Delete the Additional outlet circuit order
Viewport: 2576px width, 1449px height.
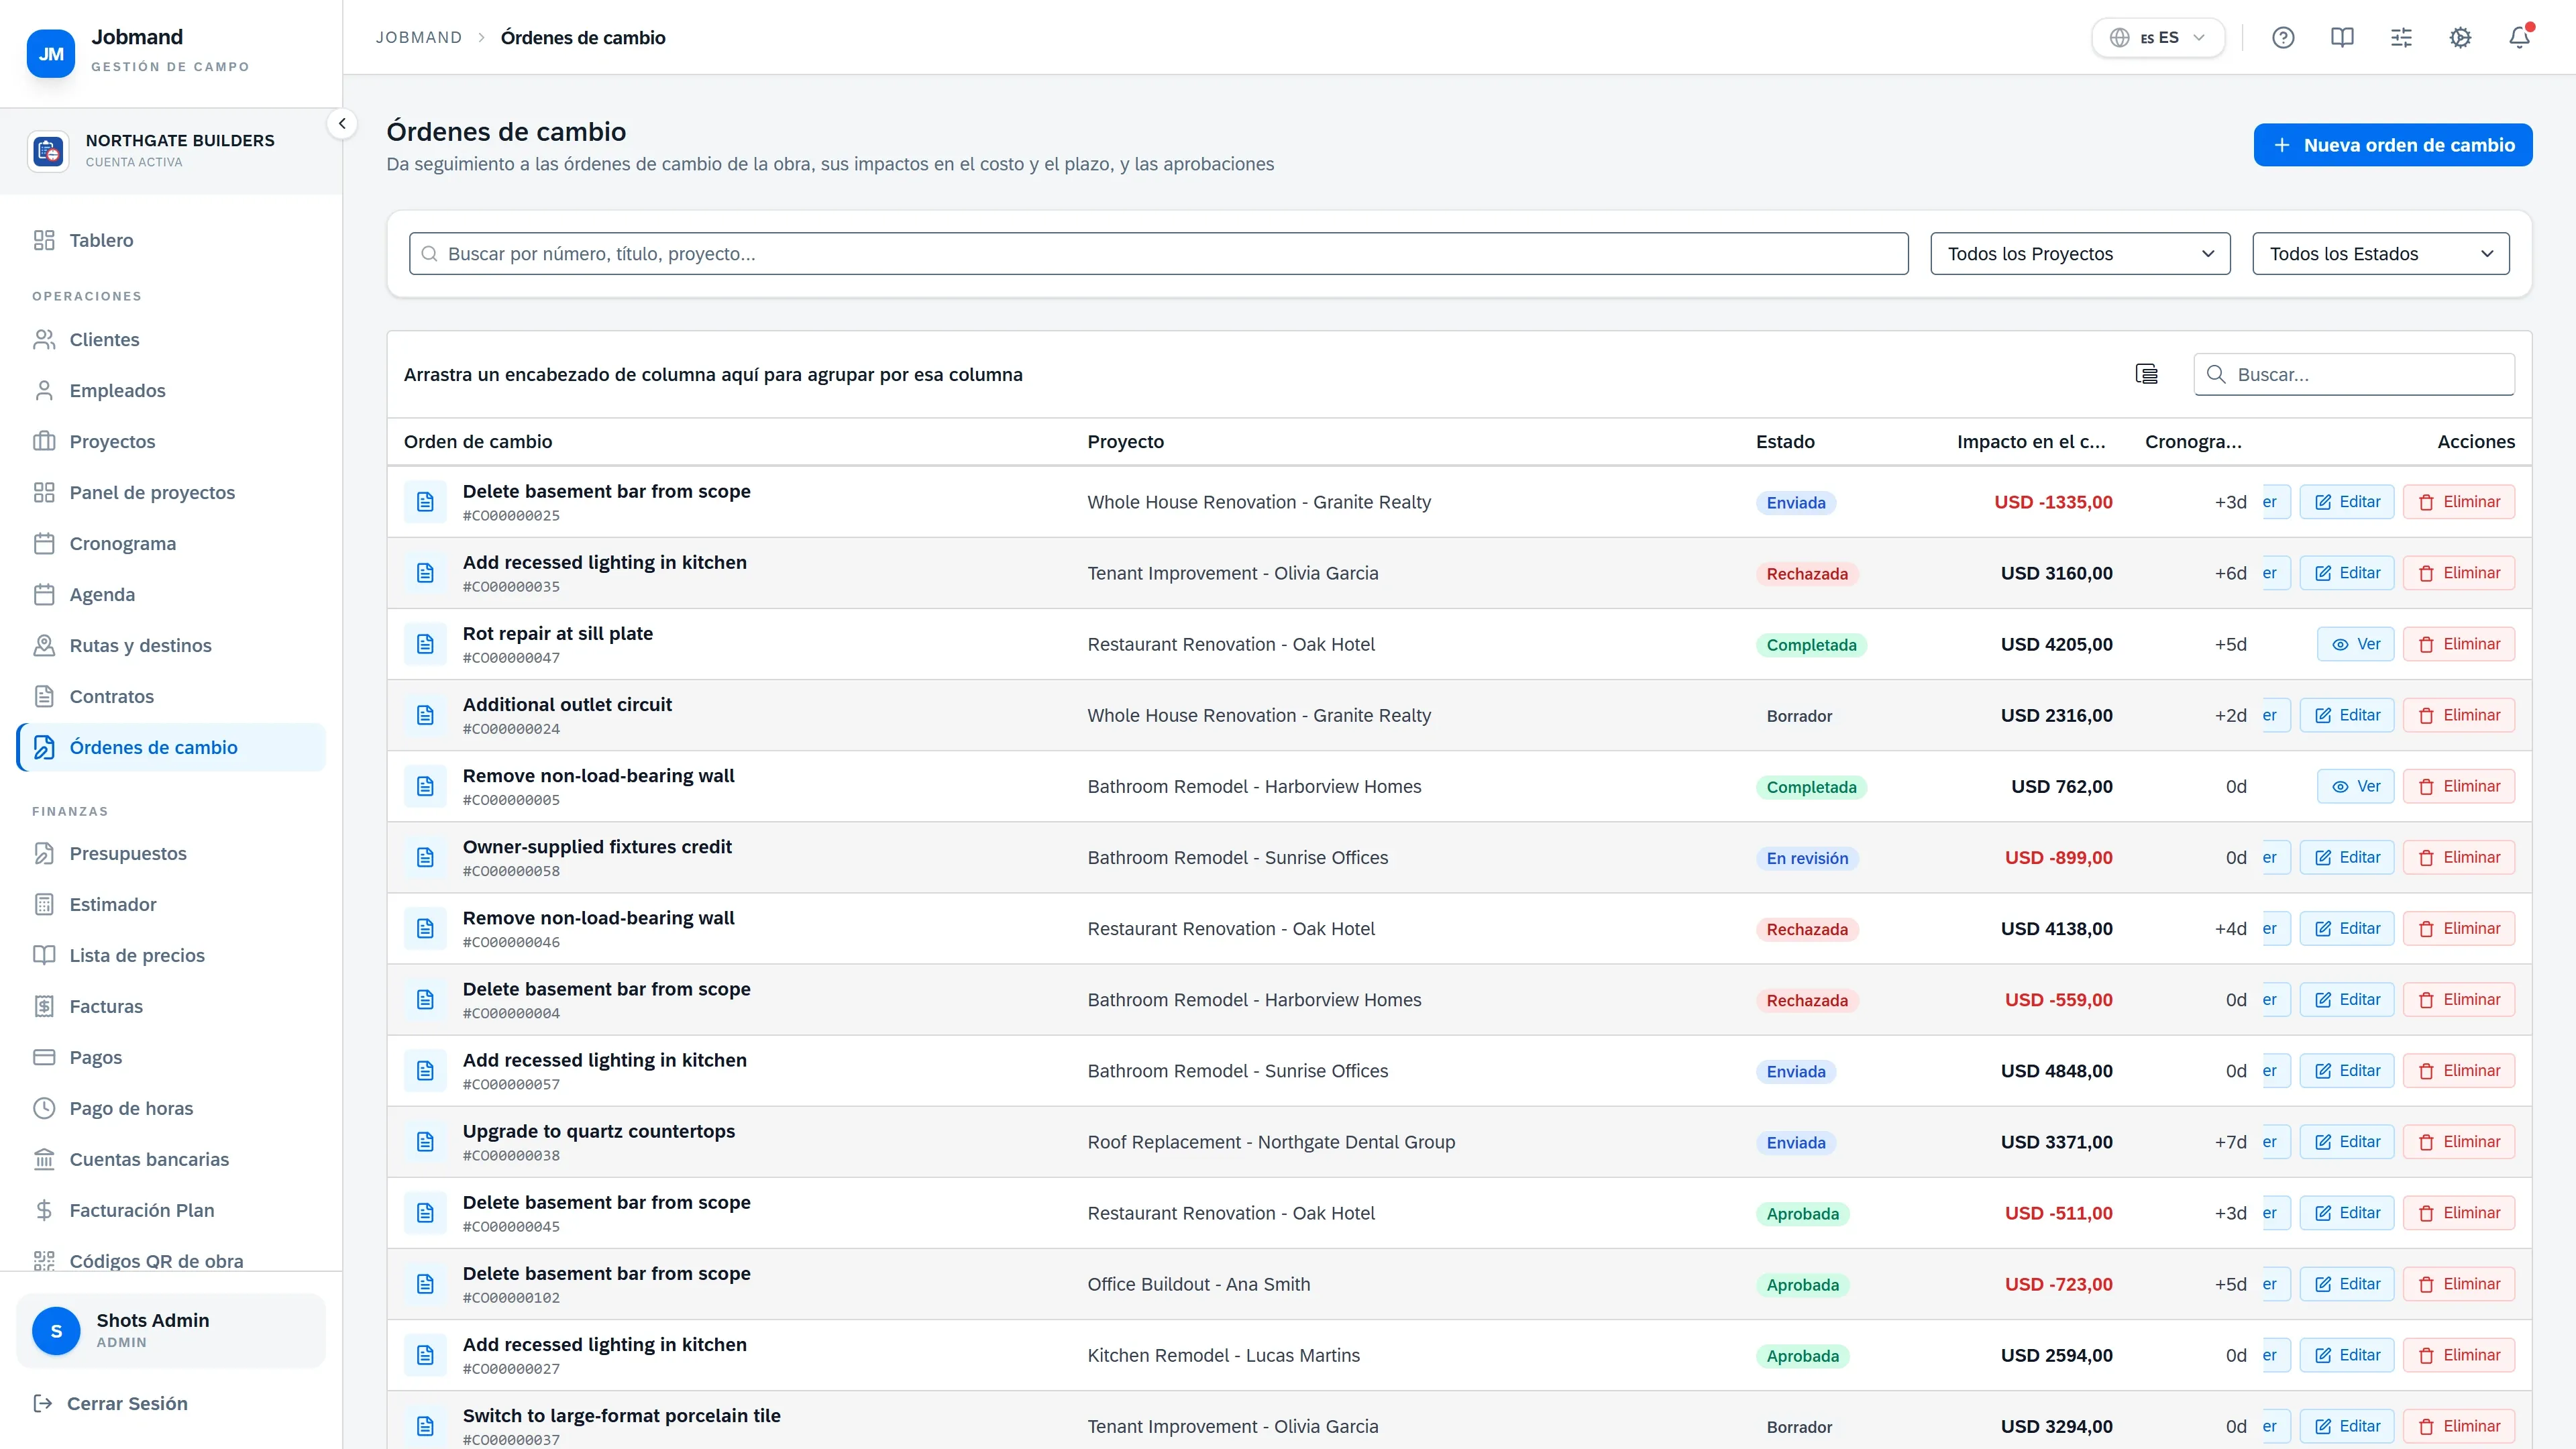[x=2459, y=715]
